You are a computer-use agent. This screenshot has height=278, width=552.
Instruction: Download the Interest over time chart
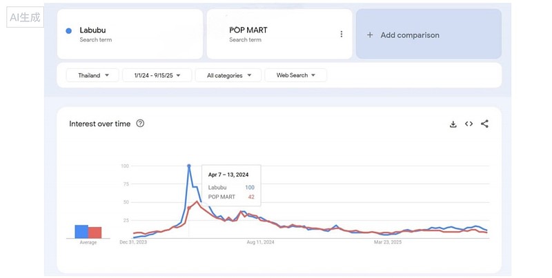coord(453,124)
